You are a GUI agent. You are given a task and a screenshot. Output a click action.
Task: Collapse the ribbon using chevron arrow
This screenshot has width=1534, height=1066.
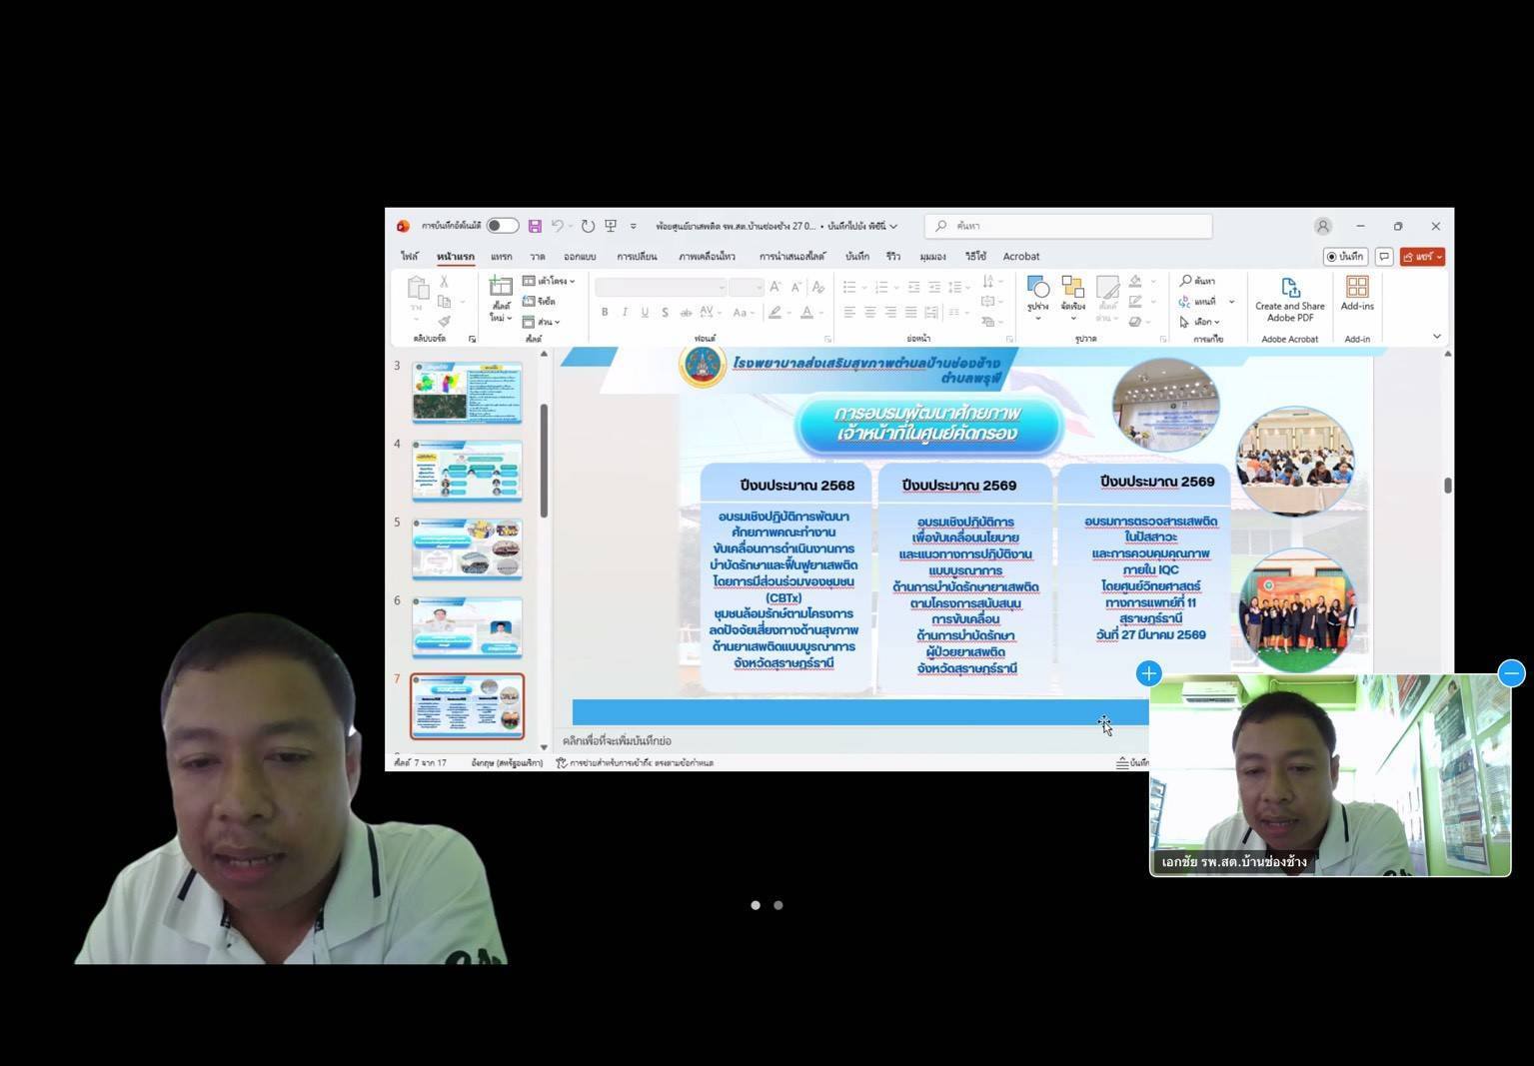click(x=1436, y=337)
